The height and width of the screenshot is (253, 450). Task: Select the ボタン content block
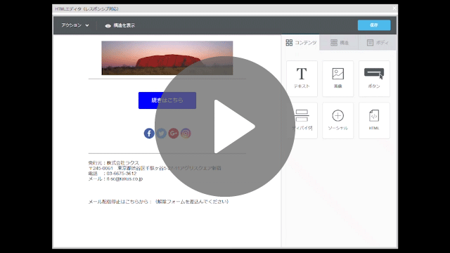(374, 79)
